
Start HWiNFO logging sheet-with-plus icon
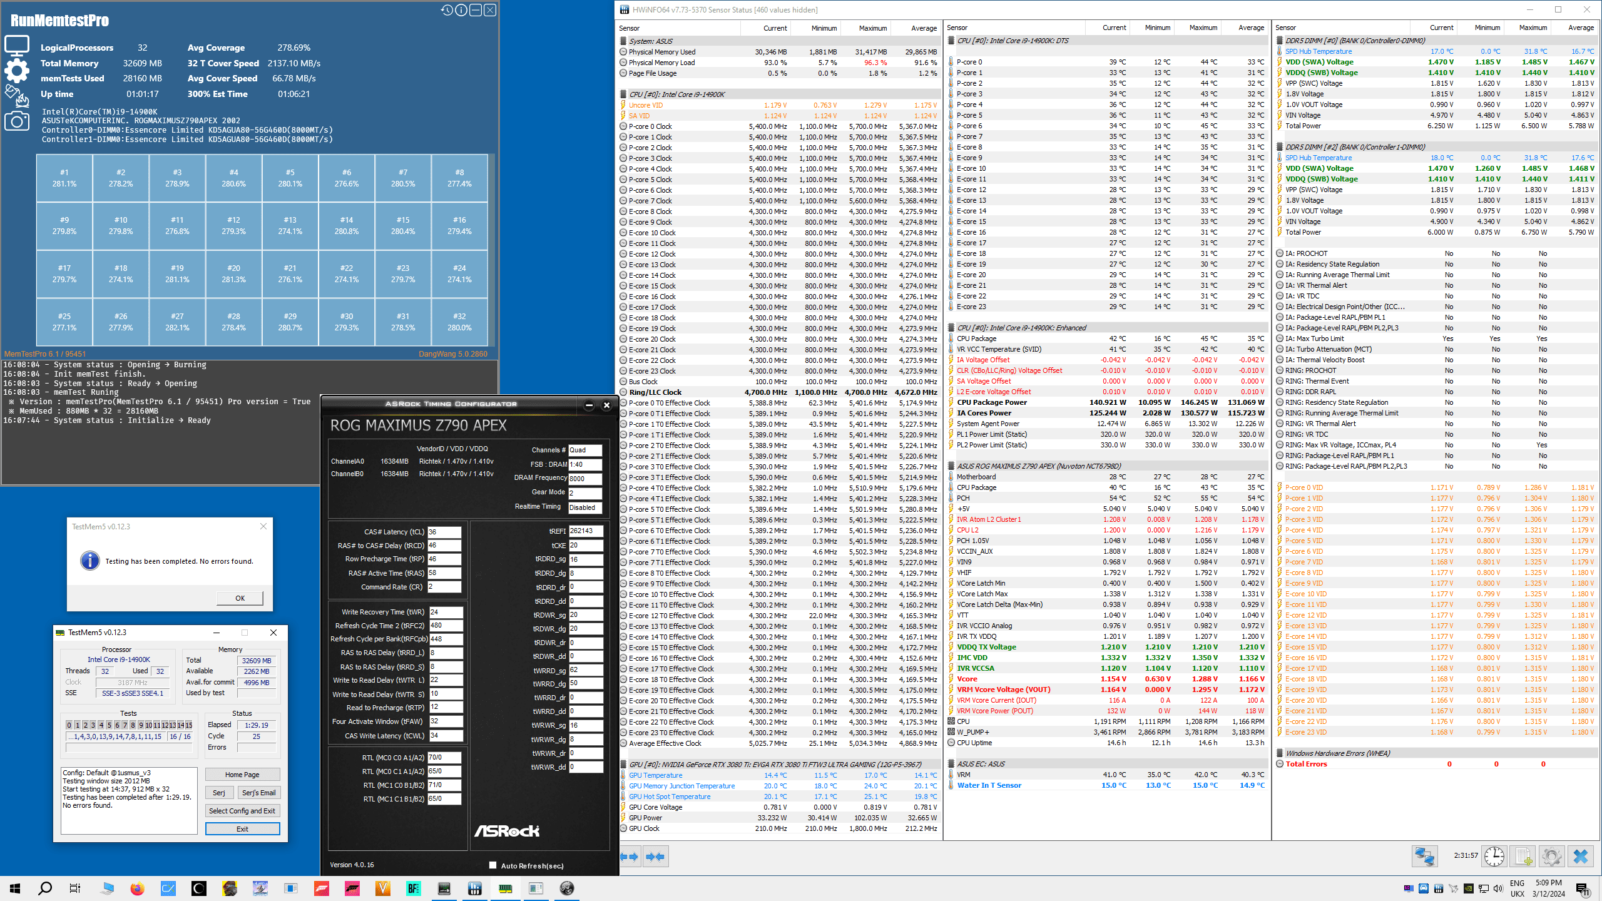(x=1523, y=856)
